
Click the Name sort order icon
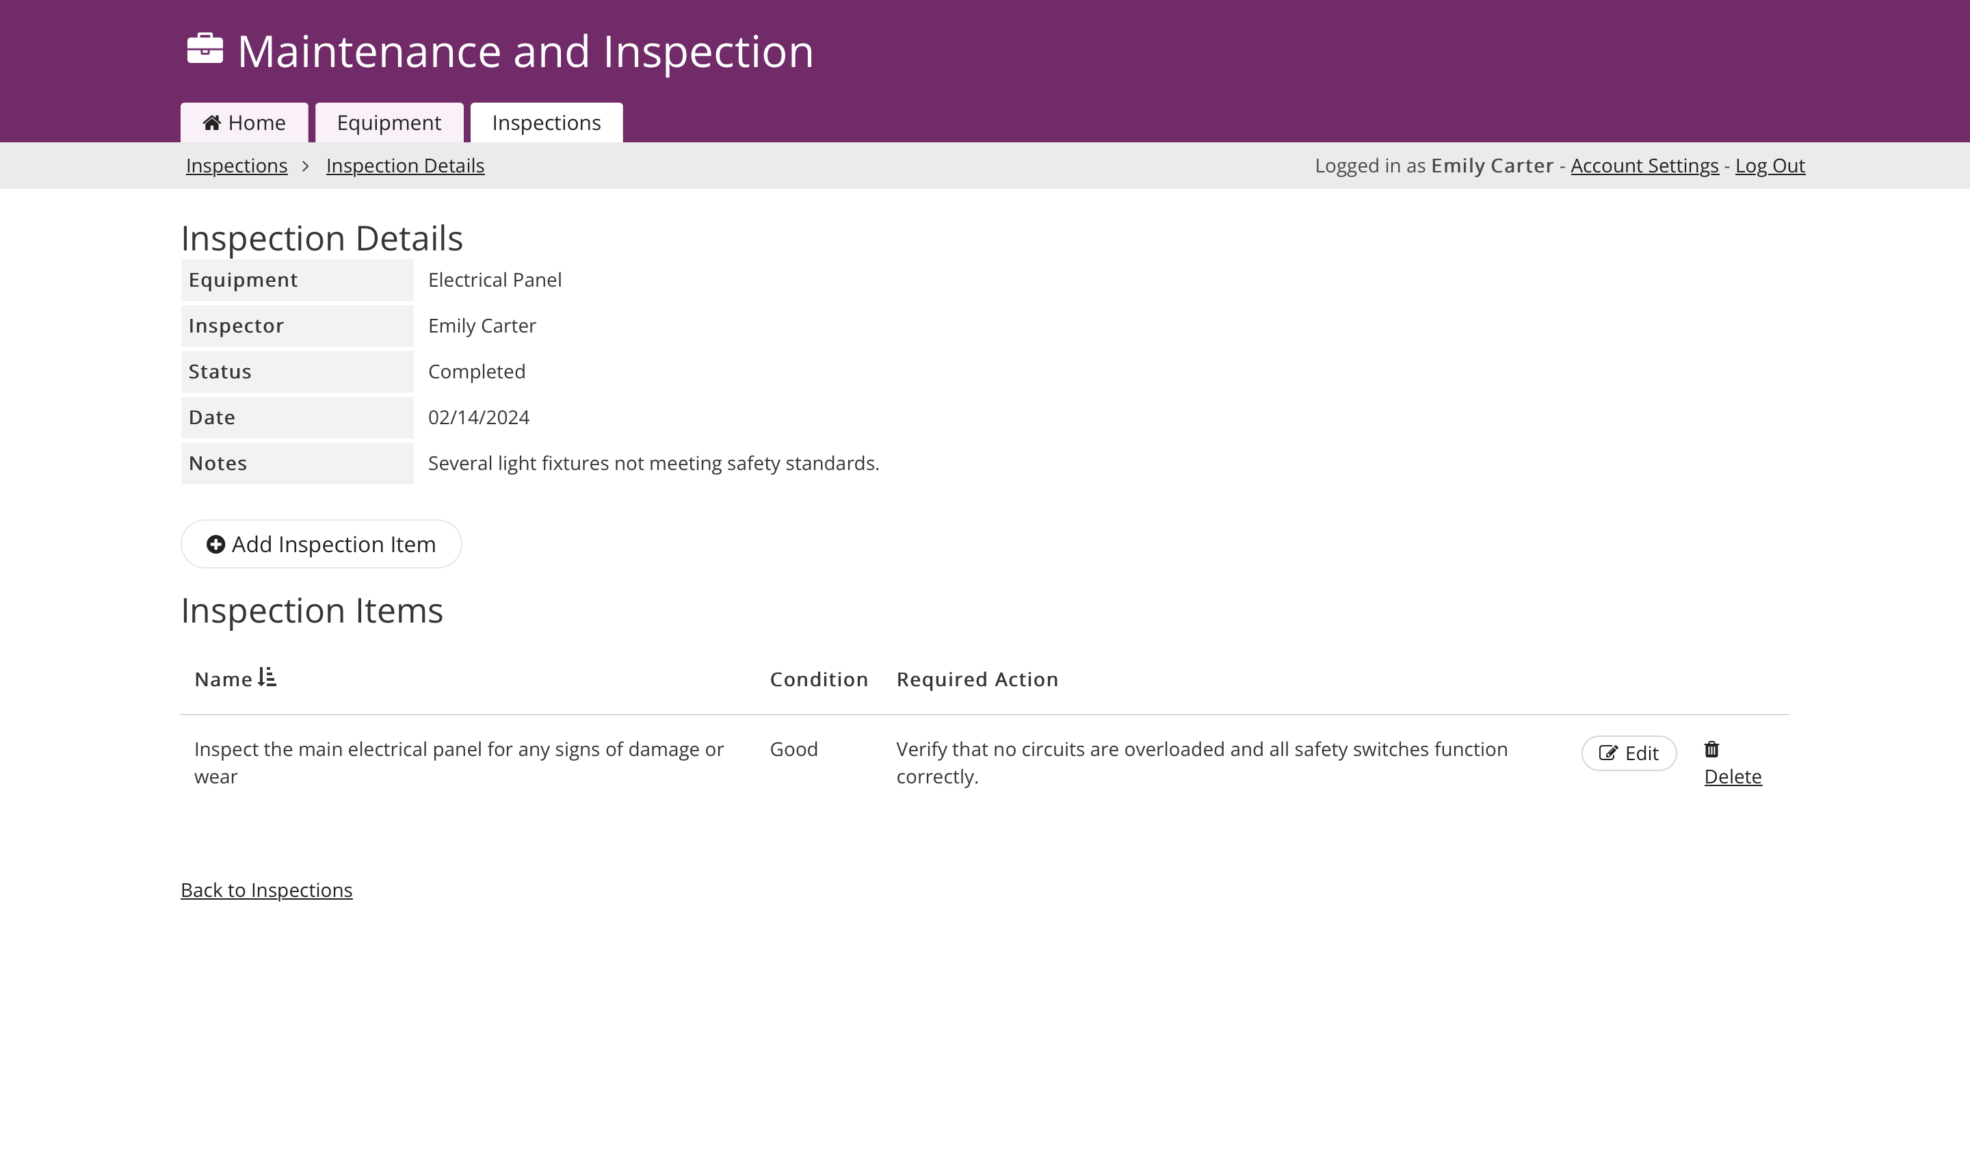[267, 677]
